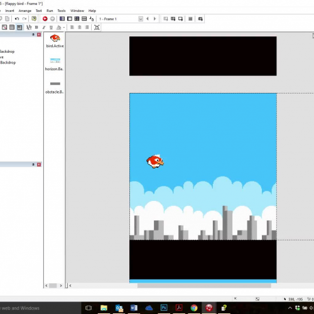Click the Paste clipboard icon
The image size is (314, 314).
pyautogui.click(x=7, y=19)
